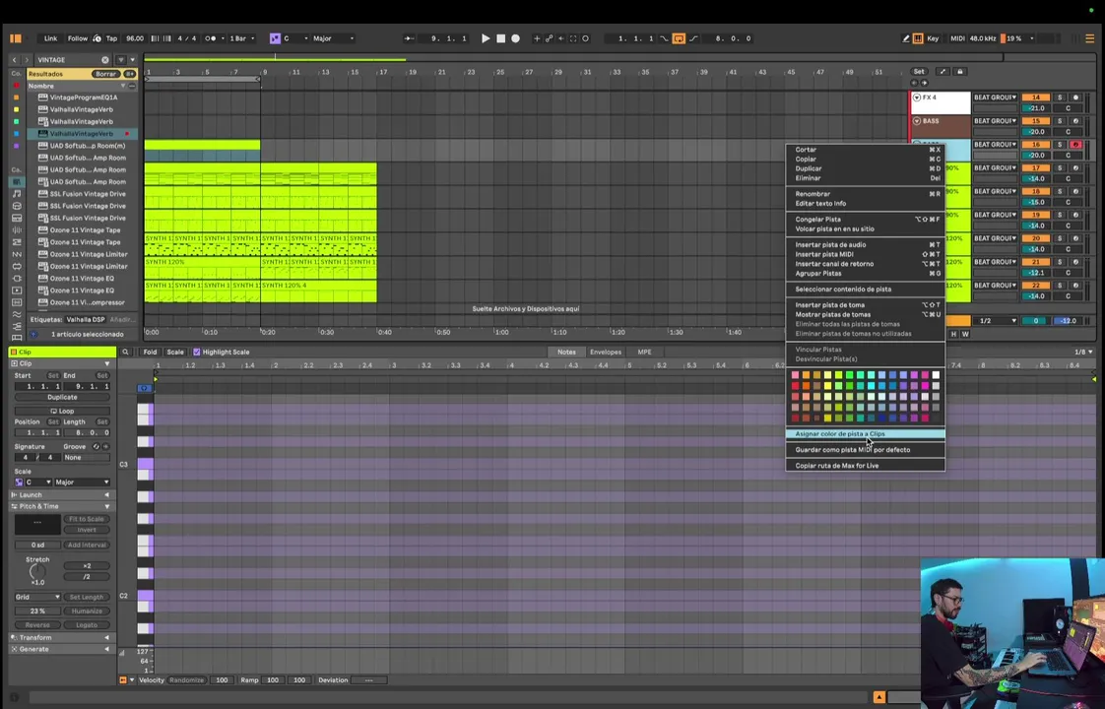Toggle the Follow button
The width and height of the screenshot is (1105, 709).
coord(78,38)
